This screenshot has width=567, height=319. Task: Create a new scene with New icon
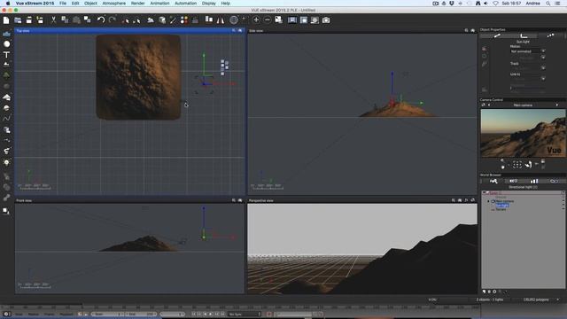(6, 20)
